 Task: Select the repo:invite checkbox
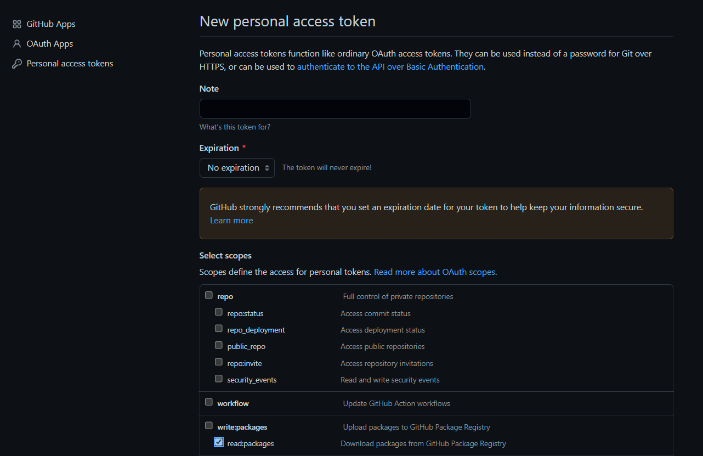tap(219, 362)
